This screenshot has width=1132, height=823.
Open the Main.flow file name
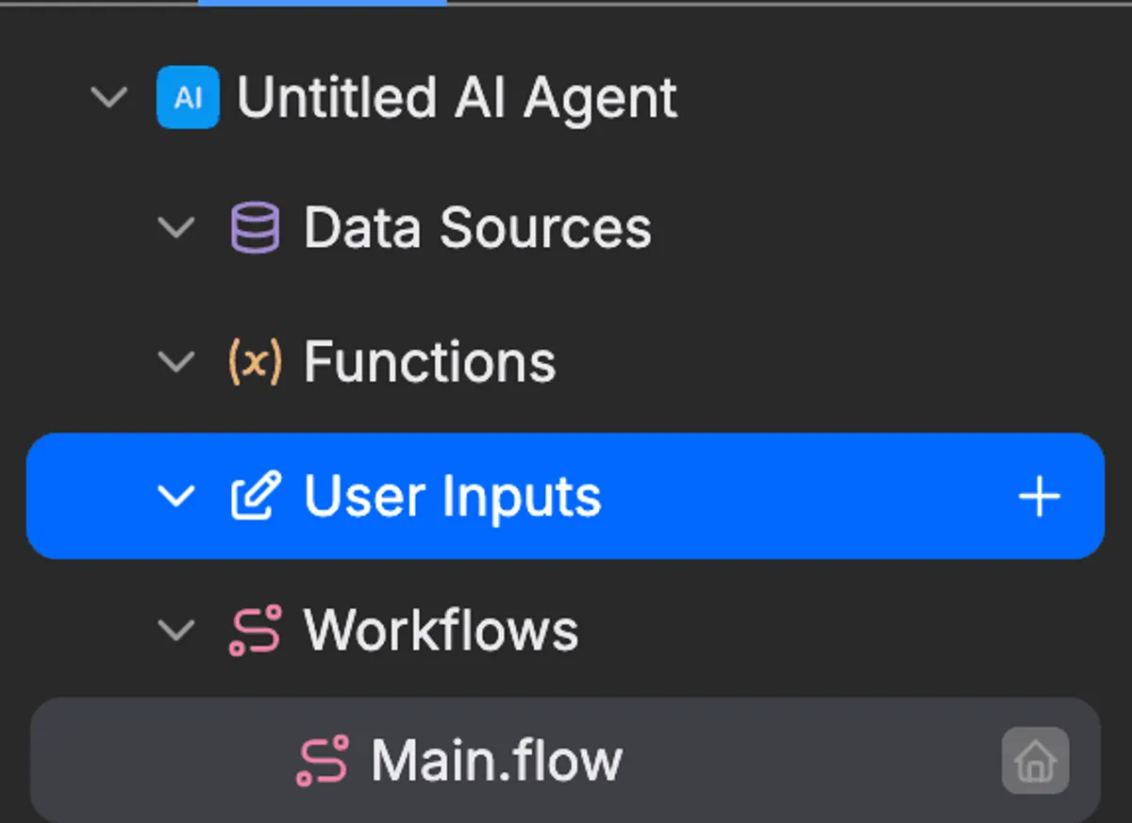click(497, 760)
